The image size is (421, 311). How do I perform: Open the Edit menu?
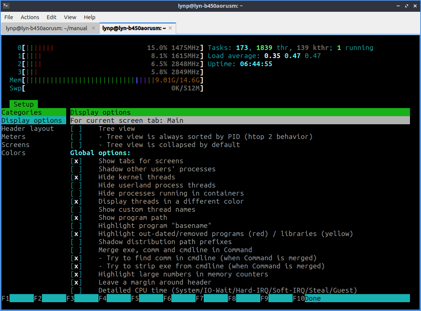[51, 17]
